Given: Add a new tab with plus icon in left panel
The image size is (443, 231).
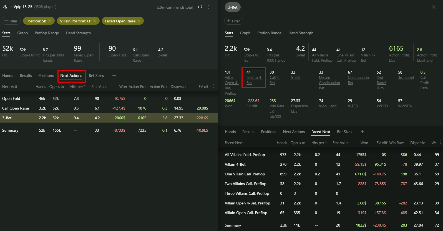Looking at the screenshot, I should pos(114,76).
